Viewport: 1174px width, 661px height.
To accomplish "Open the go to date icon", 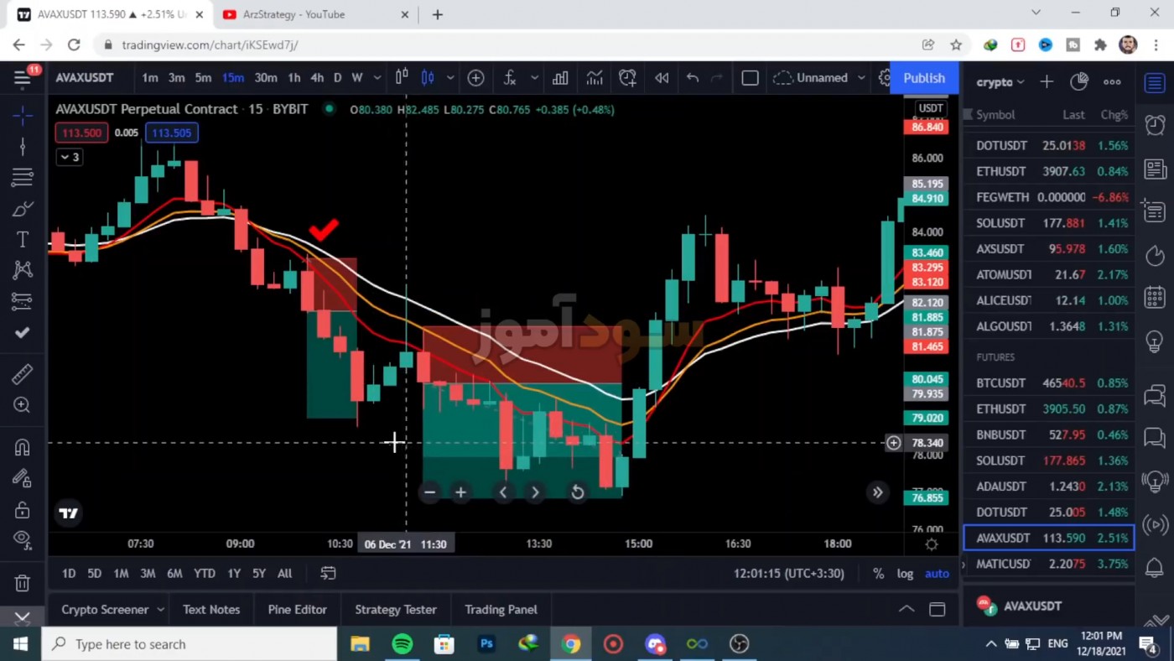I will (328, 574).
